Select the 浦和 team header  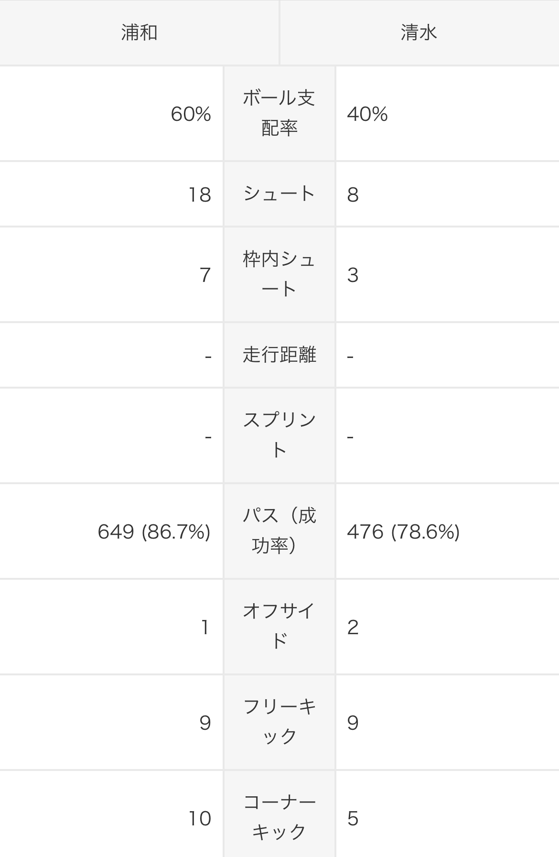coord(139,33)
